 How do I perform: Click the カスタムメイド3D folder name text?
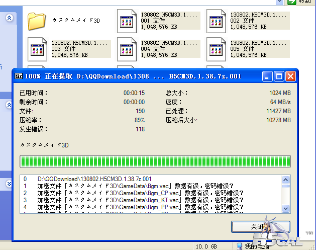coord(76,20)
